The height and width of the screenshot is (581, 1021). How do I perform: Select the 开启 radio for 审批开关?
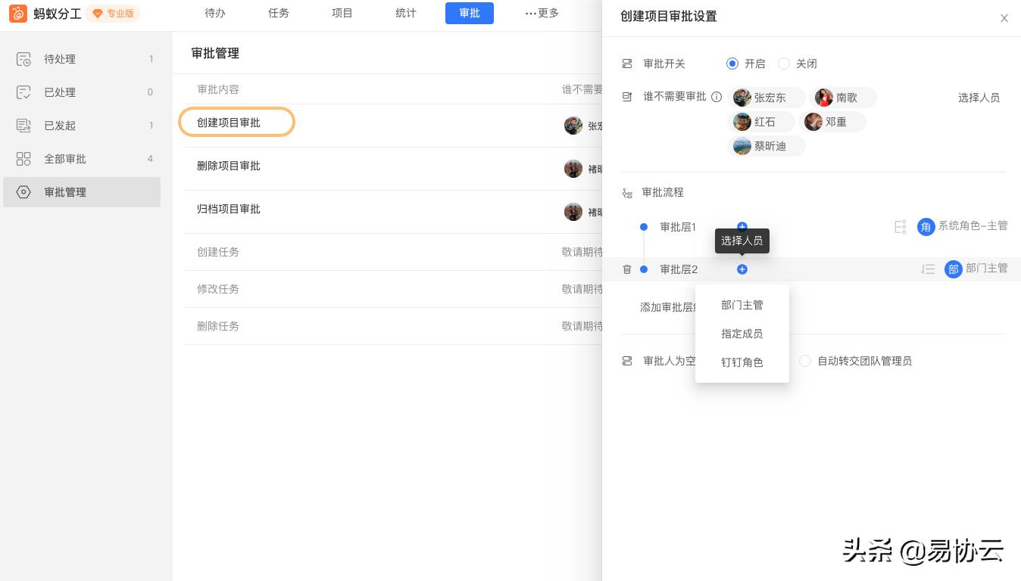click(731, 64)
